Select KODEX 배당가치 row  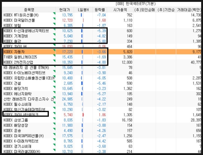click(102, 89)
